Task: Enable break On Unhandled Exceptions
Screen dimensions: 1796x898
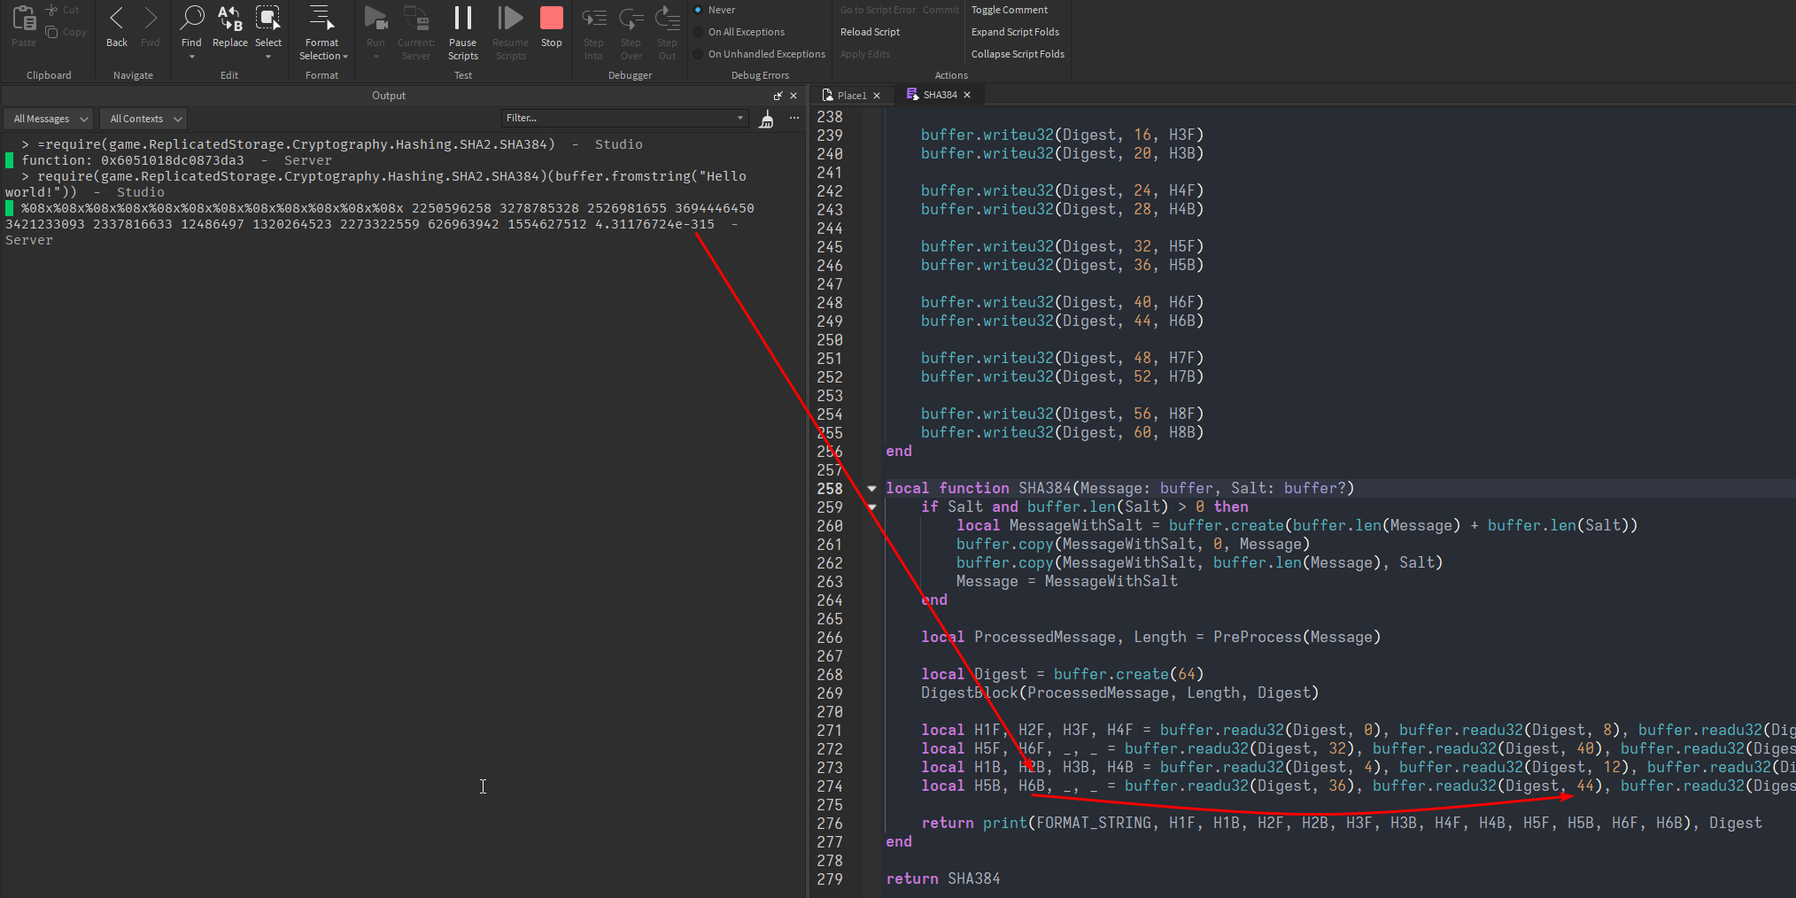Action: click(699, 53)
